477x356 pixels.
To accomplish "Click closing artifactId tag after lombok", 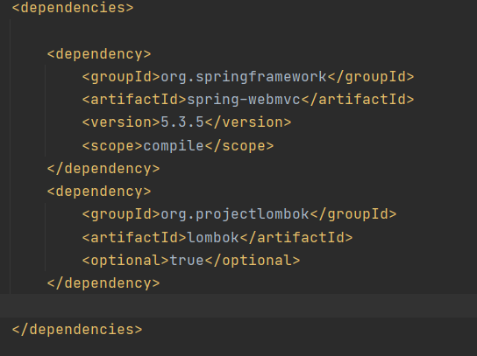I will pos(296,237).
